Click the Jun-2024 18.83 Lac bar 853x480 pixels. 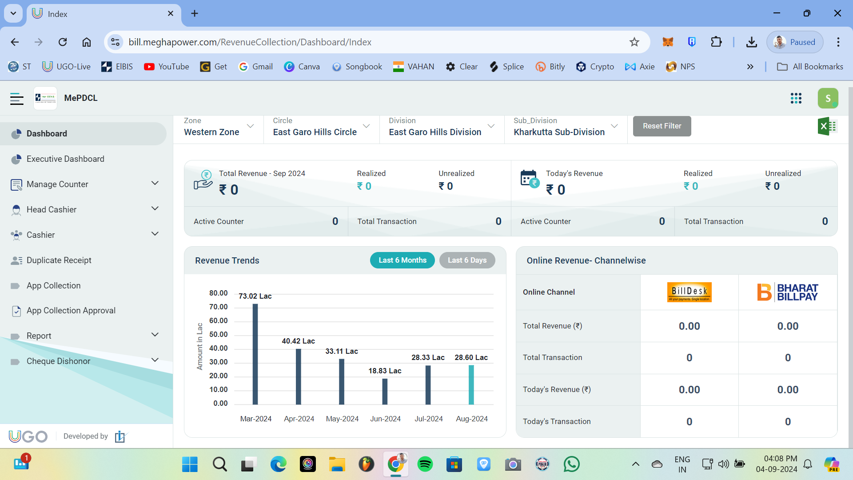(x=385, y=392)
